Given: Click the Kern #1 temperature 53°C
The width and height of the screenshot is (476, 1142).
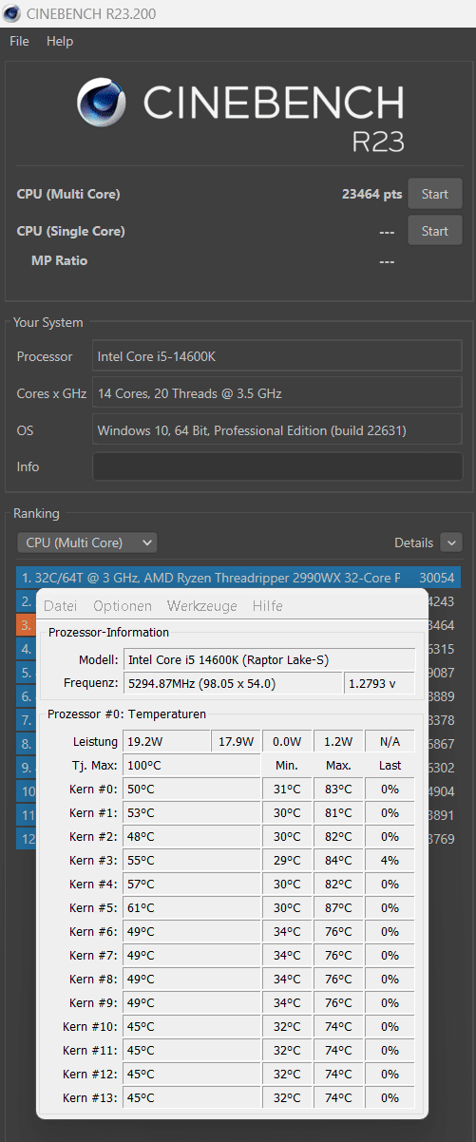Looking at the screenshot, I should point(191,812).
